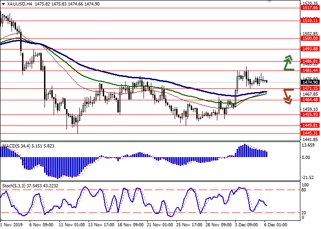Click the 1449.81 support level label

pyautogui.click(x=310, y=125)
